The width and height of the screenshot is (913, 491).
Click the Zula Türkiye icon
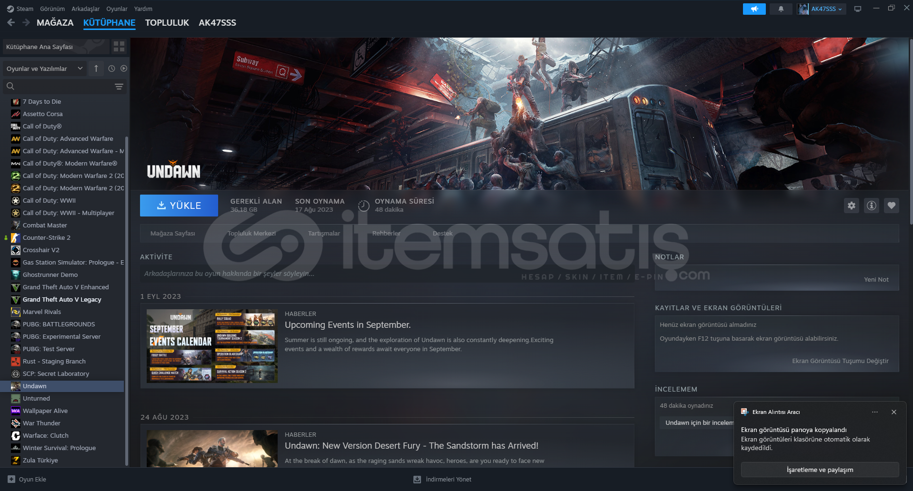pyautogui.click(x=16, y=460)
